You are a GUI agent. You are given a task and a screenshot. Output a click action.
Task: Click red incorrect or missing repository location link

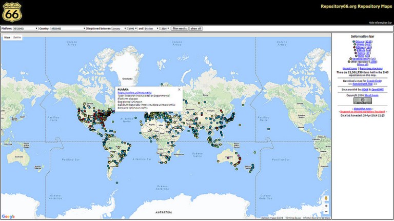click(x=363, y=111)
